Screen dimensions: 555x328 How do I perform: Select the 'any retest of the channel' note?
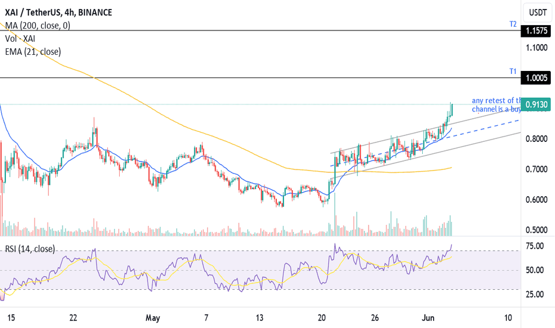(x=496, y=105)
